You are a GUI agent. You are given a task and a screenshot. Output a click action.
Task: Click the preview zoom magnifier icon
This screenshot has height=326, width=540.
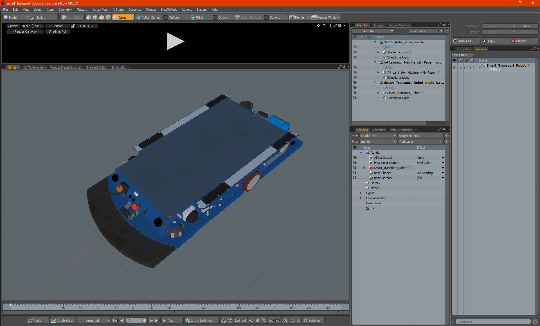330,26
